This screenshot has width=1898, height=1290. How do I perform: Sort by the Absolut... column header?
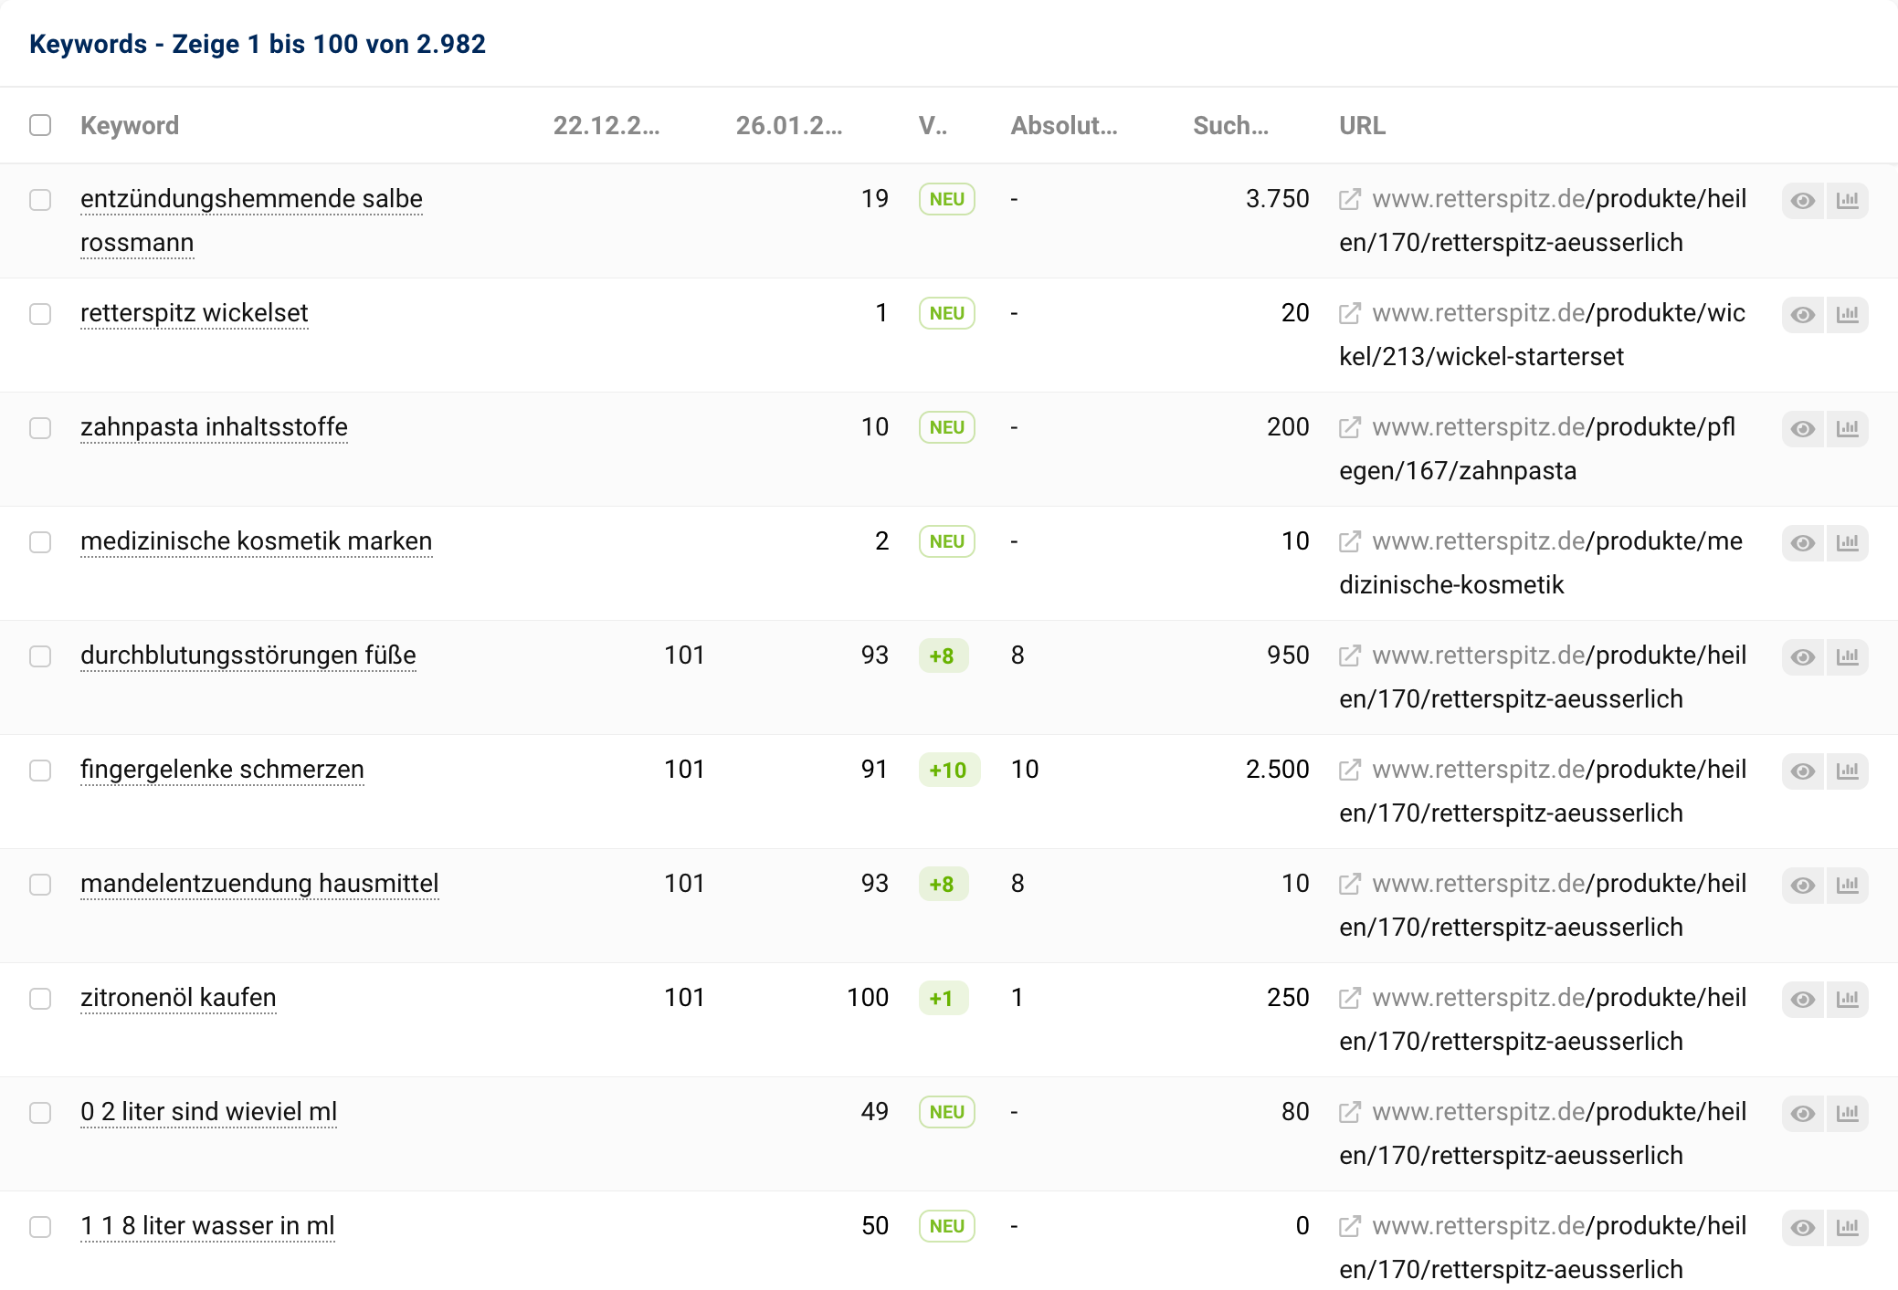(1063, 126)
